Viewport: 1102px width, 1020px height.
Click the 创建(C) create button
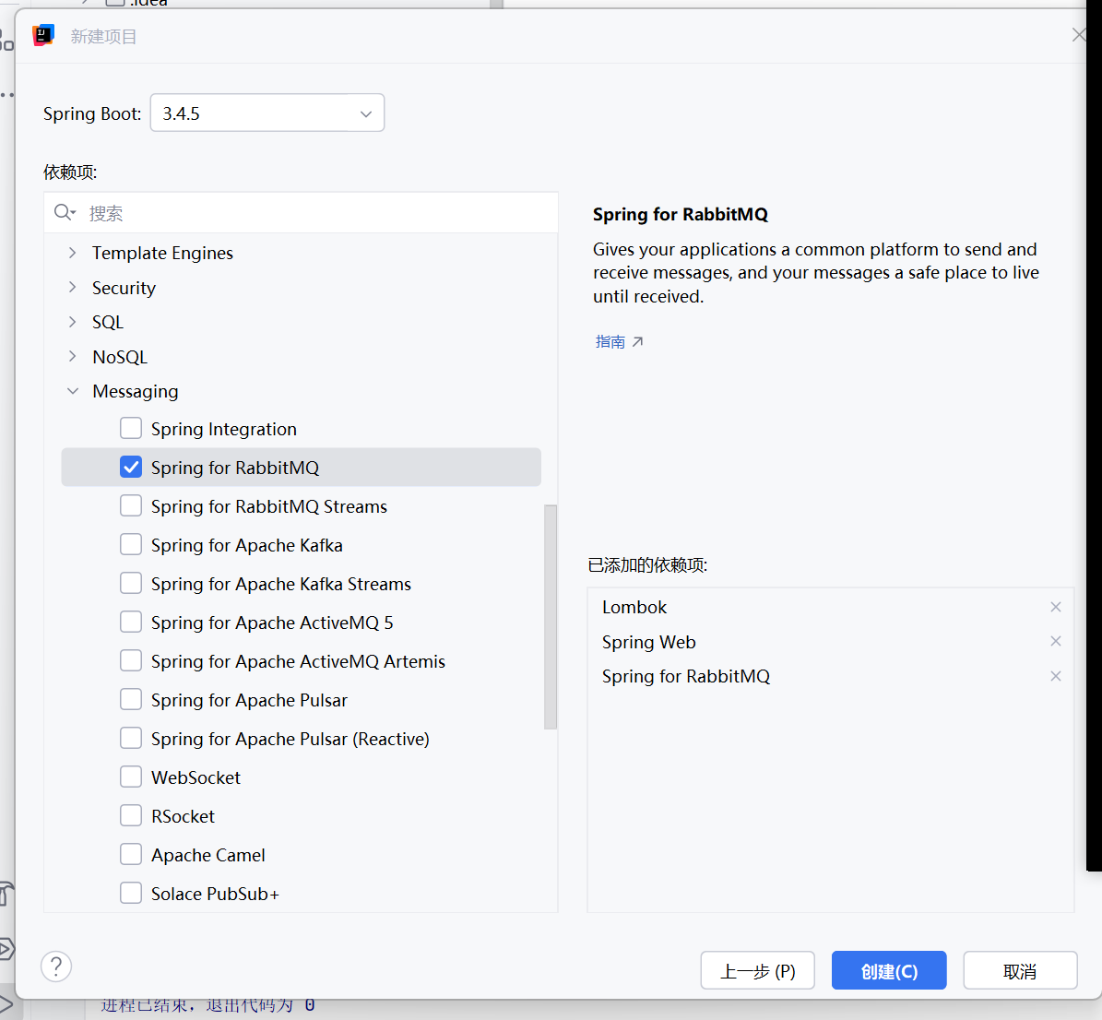coord(888,971)
